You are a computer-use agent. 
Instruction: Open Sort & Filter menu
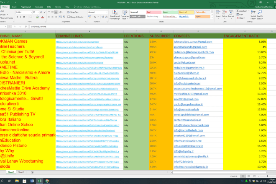[253, 15]
